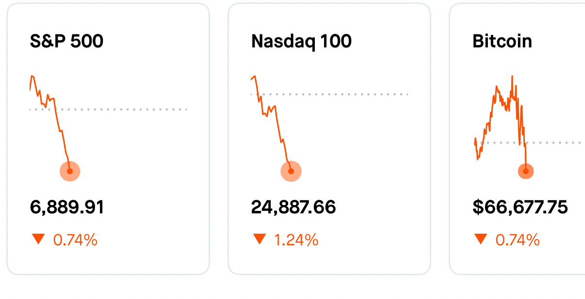Viewport: 585px width, 299px height.
Task: Click the Nasdaq 100 chart endpoint dot
Action: coord(291,171)
